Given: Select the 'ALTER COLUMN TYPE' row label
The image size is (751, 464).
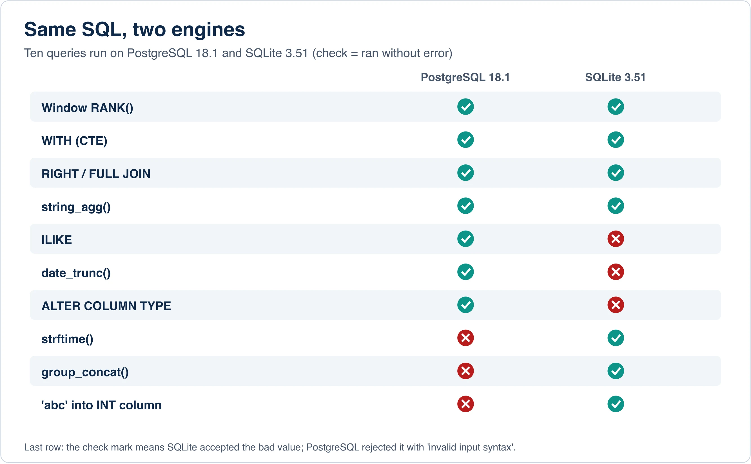Looking at the screenshot, I should (106, 306).
